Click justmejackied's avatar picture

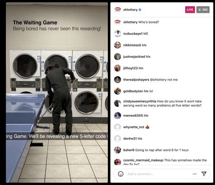(x=117, y=57)
